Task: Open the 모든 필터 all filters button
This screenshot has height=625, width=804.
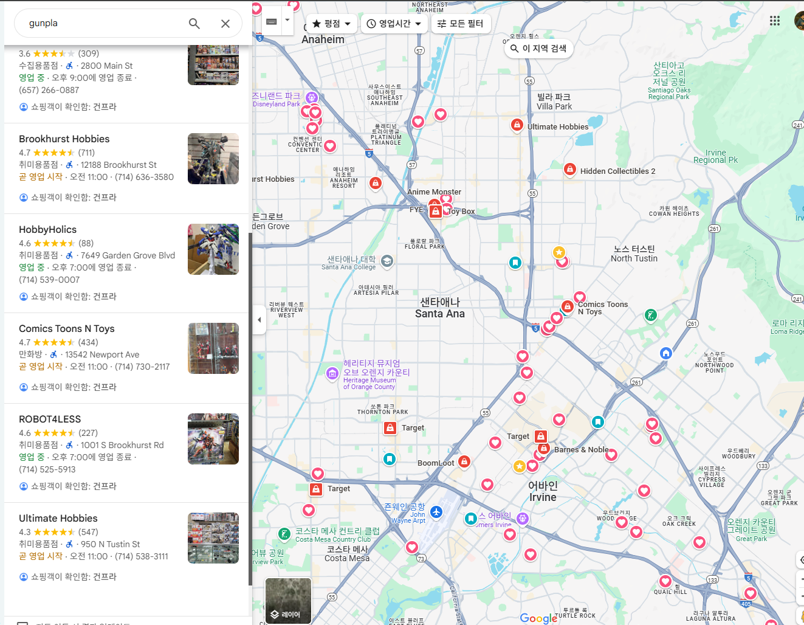Action: pyautogui.click(x=461, y=24)
